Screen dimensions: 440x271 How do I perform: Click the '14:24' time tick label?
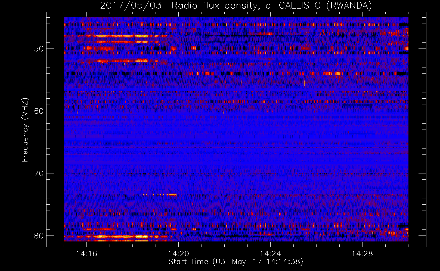(270, 254)
